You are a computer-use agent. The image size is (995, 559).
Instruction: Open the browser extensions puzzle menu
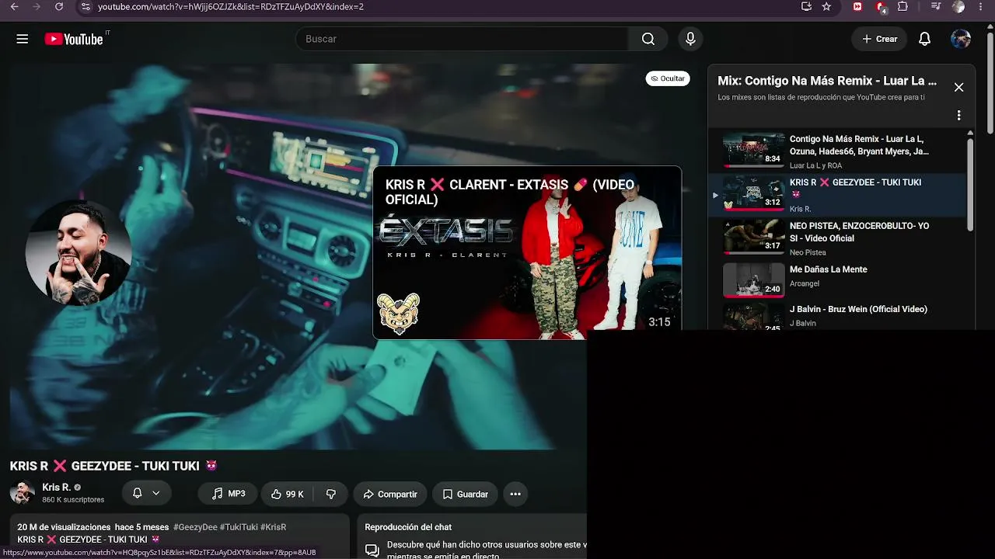tap(902, 7)
